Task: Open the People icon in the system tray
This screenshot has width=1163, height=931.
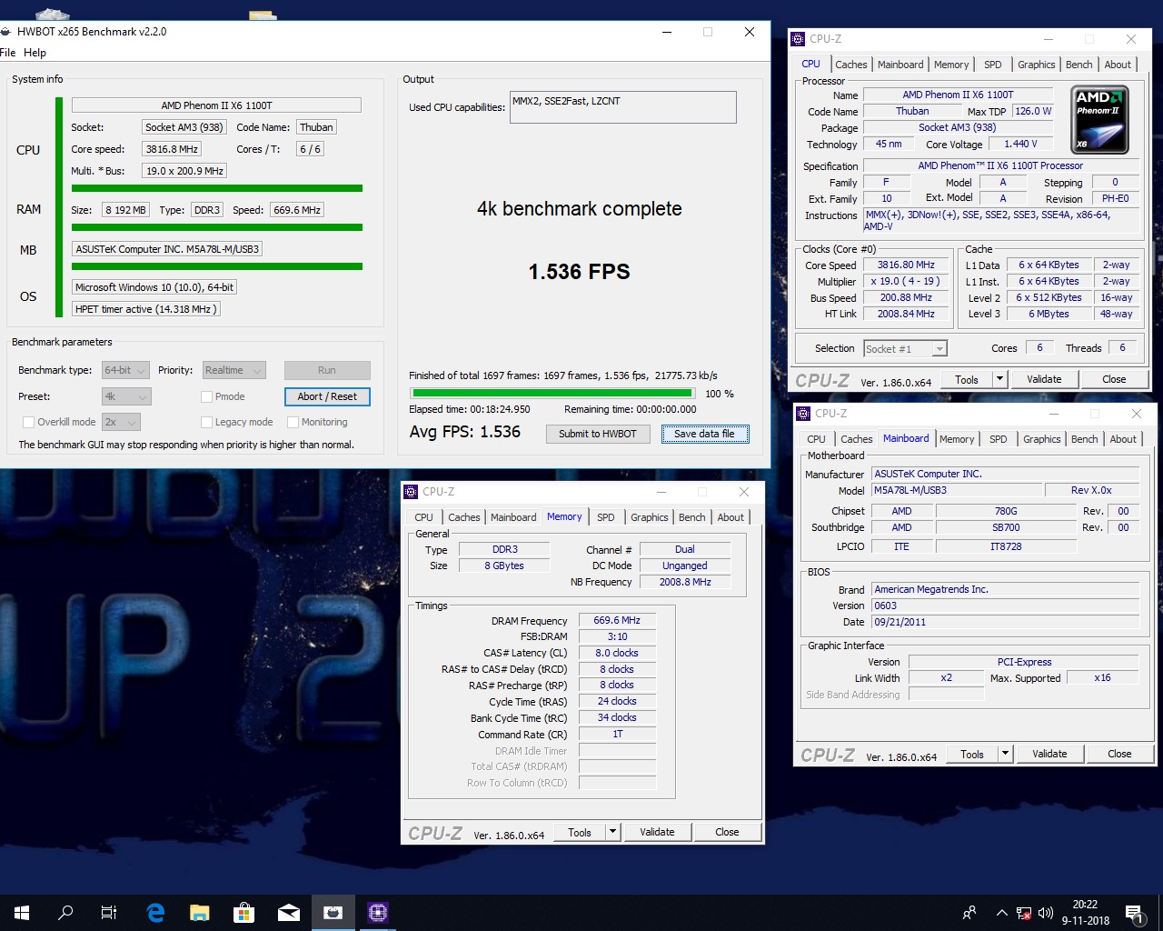Action: tap(969, 913)
